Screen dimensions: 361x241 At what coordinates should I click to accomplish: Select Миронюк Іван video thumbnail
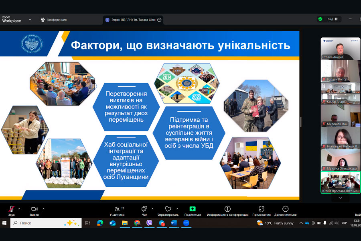click(x=340, y=116)
